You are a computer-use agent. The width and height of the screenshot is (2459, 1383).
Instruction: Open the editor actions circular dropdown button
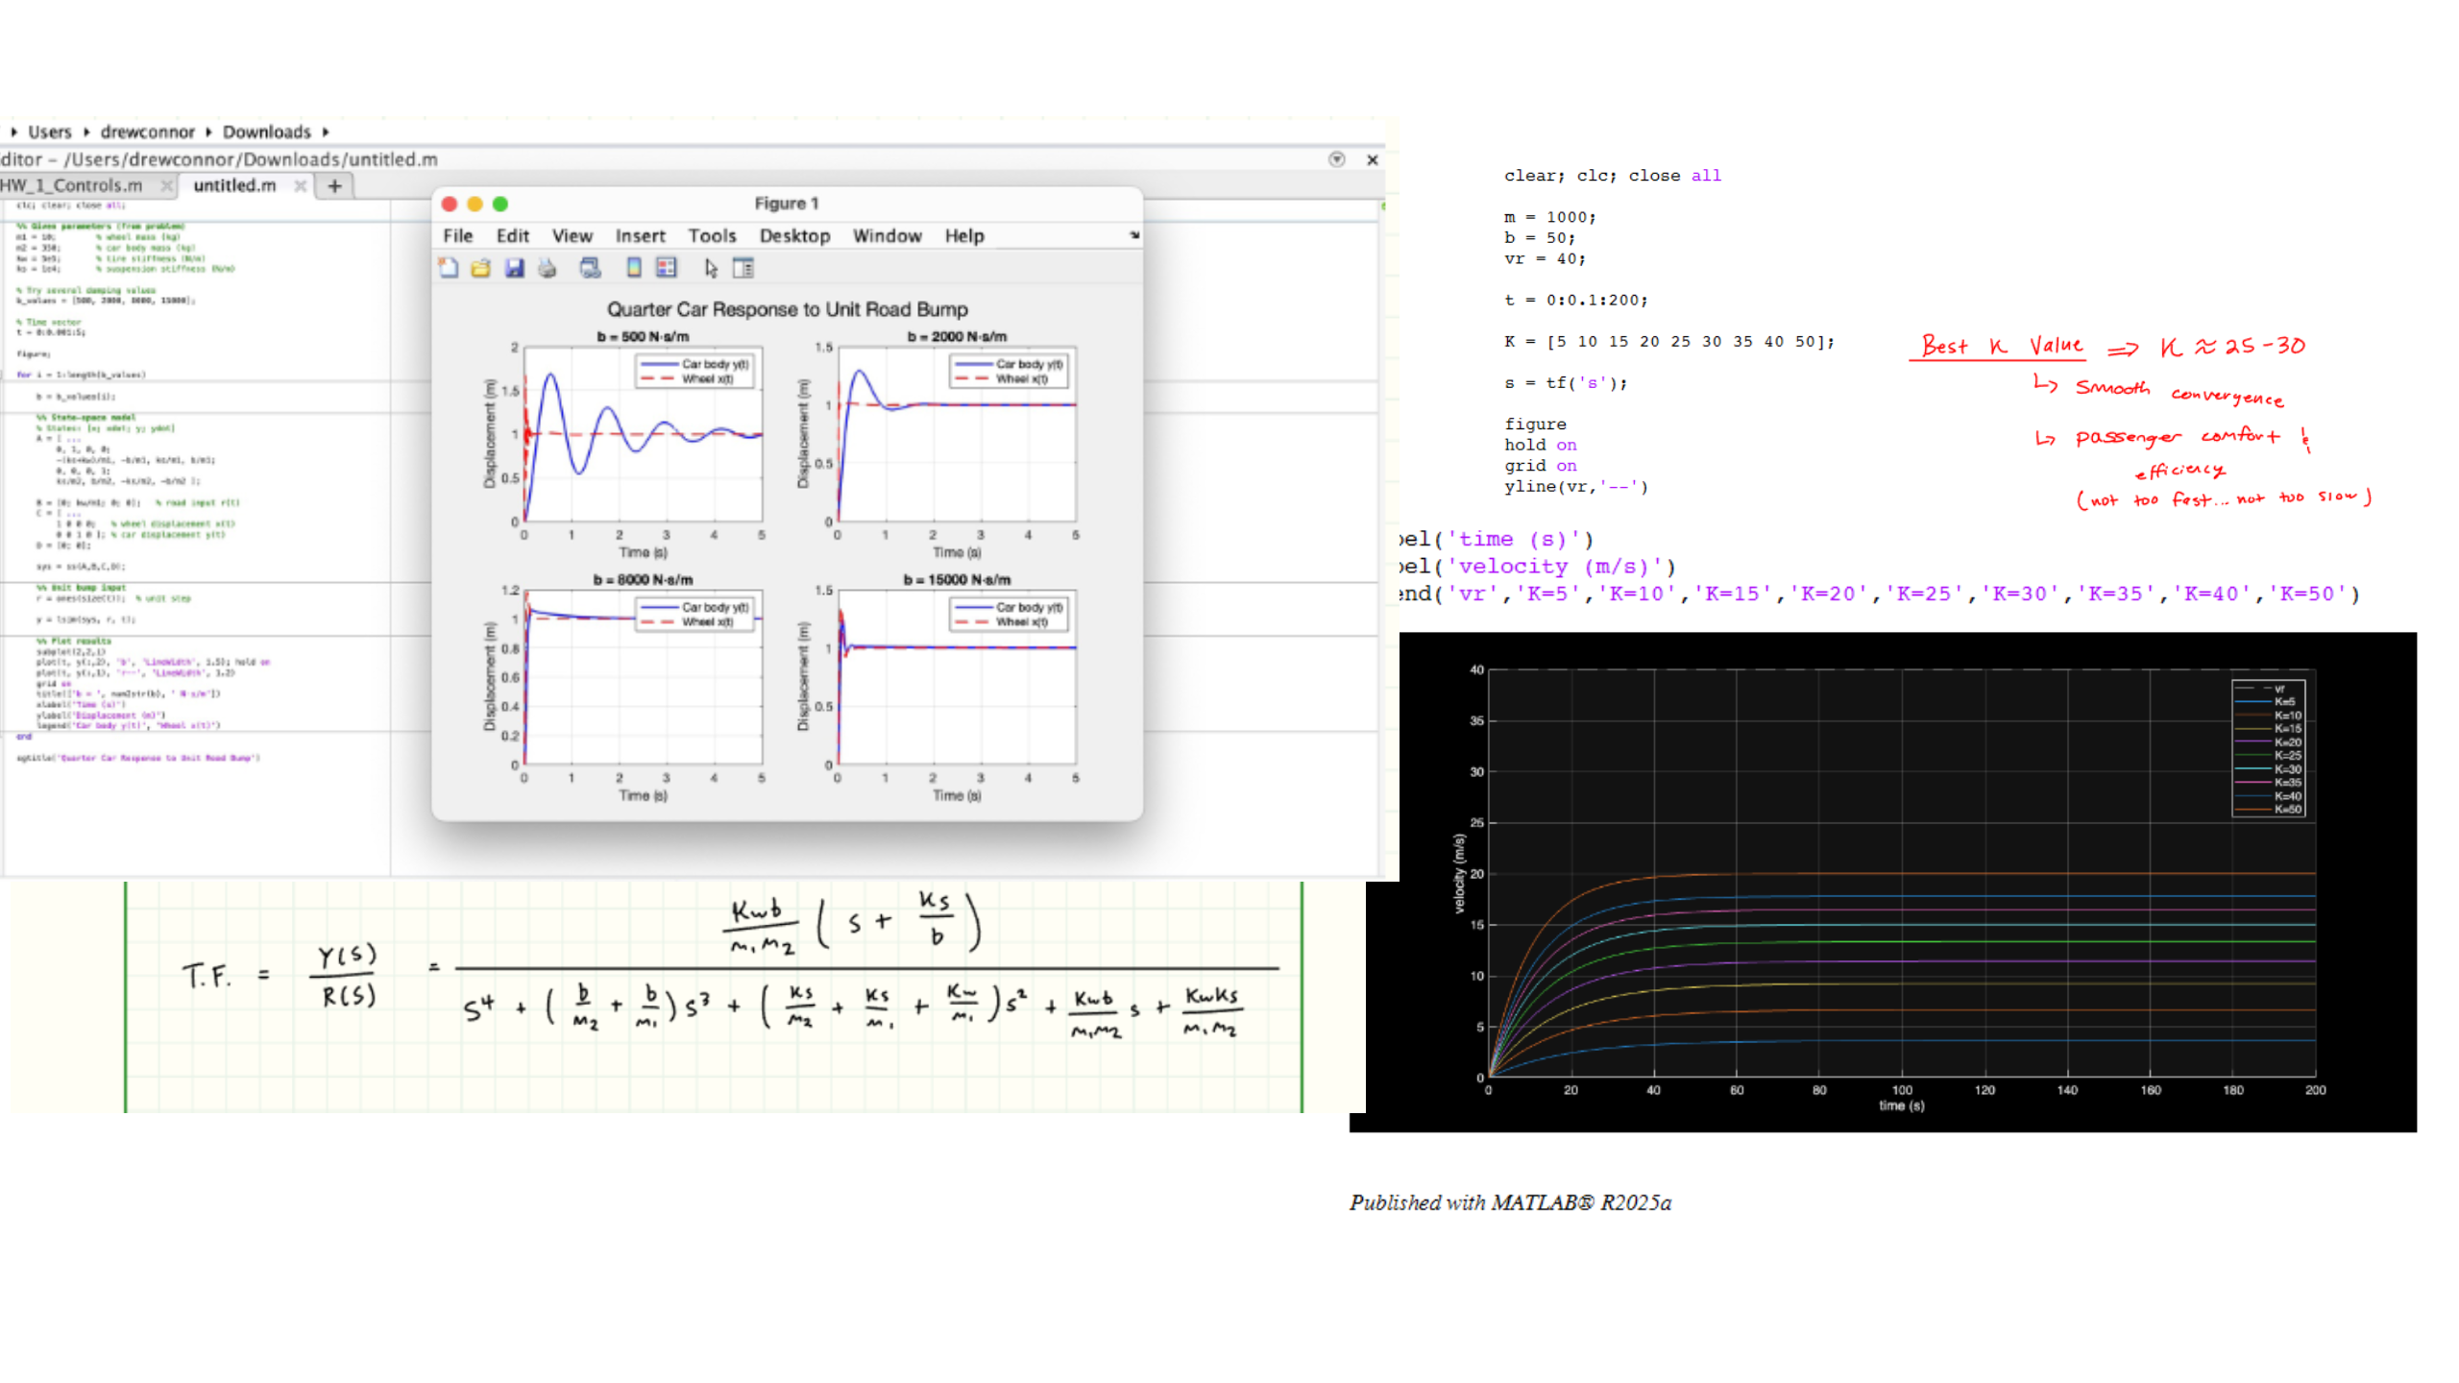1336,159
